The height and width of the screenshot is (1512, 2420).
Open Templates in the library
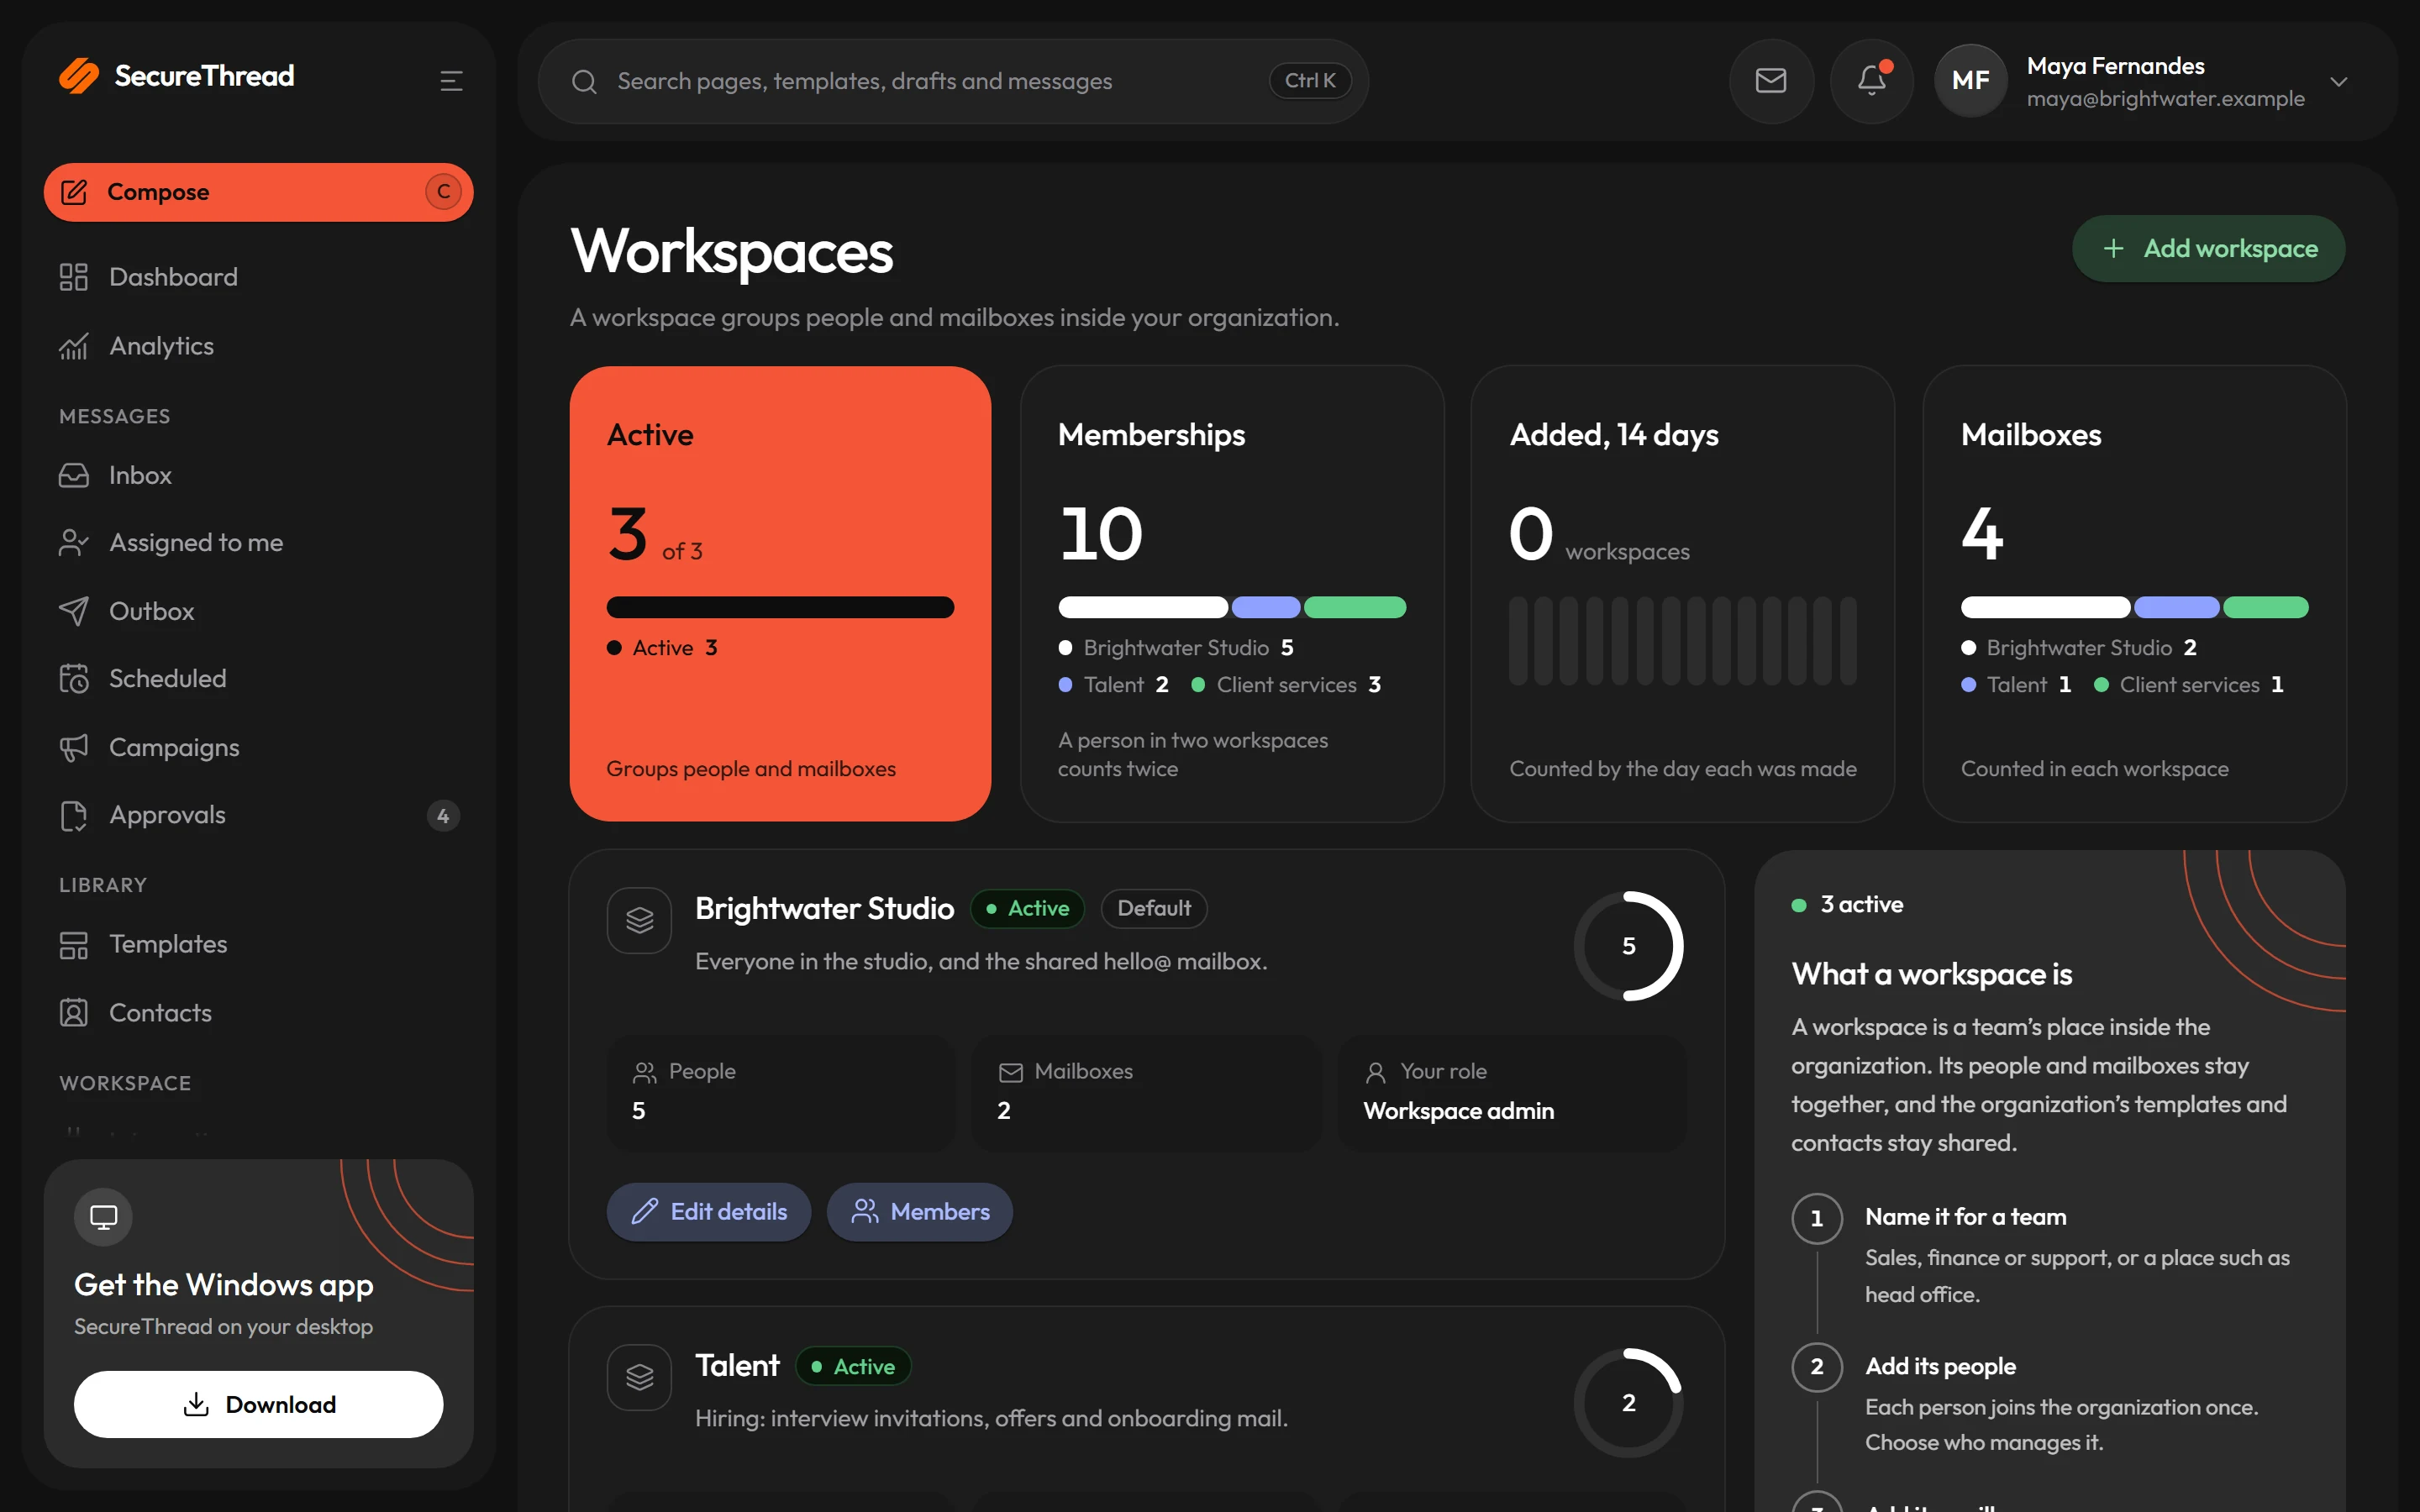tap(258, 944)
